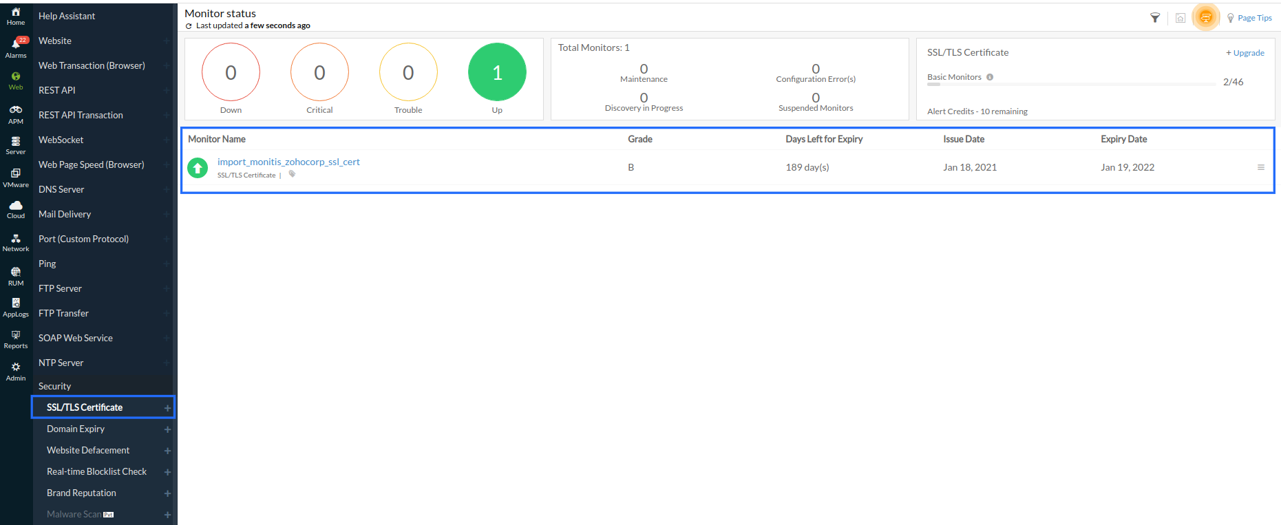1281x525 pixels.
Task: Open the monitor row hamburger menu
Action: (x=1261, y=167)
